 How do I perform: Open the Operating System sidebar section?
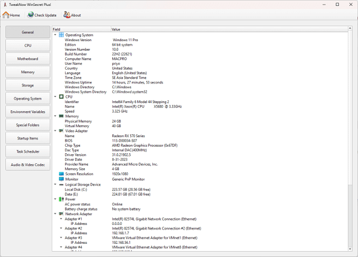[27, 98]
